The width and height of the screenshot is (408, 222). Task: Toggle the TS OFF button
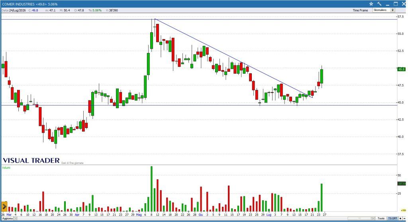(x=392, y=218)
